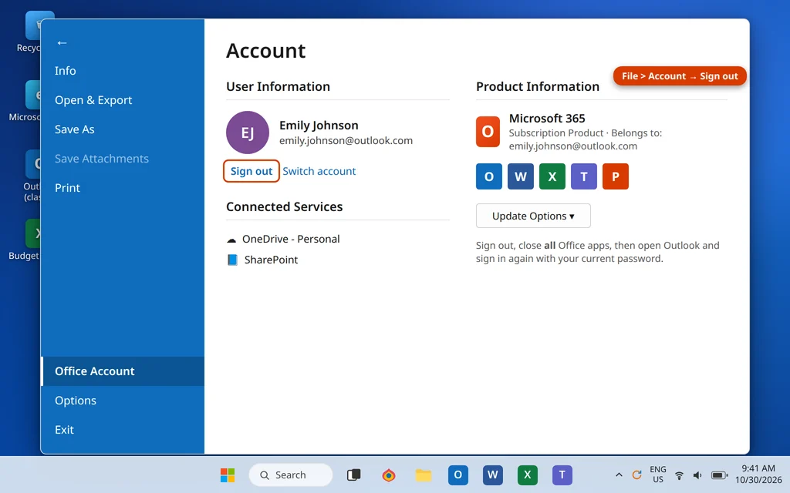The image size is (790, 493).
Task: Click emily.johnson@outlook.com under User Information
Action: (x=346, y=141)
